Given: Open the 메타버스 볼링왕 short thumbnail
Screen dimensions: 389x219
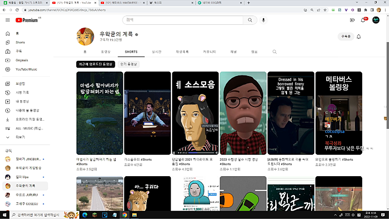Looking at the screenshot, I should coord(338,113).
